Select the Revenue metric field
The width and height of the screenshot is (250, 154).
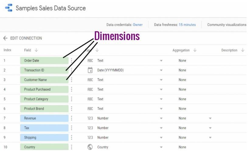point(44,118)
